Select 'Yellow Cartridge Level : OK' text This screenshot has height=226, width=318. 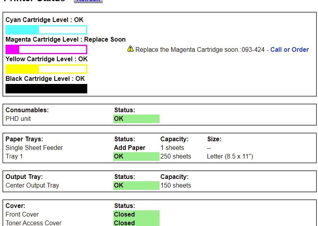[x=46, y=59]
